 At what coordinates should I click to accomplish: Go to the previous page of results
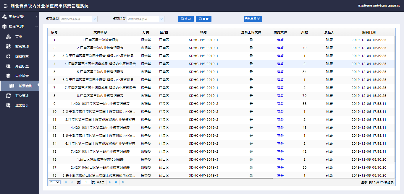[72, 182]
